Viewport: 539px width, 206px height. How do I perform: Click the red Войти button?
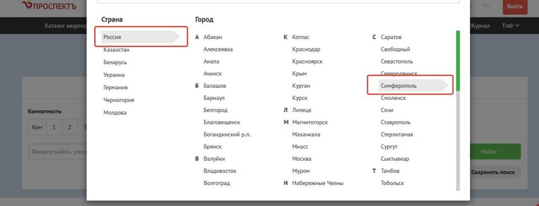(x=515, y=6)
